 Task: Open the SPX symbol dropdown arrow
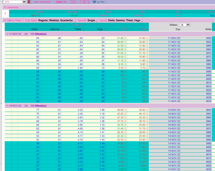(24, 2)
